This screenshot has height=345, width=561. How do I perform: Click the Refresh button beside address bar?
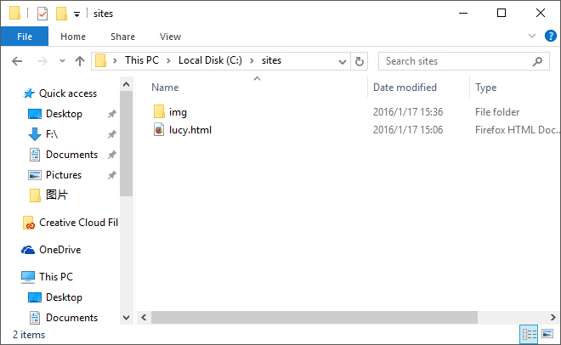(360, 61)
